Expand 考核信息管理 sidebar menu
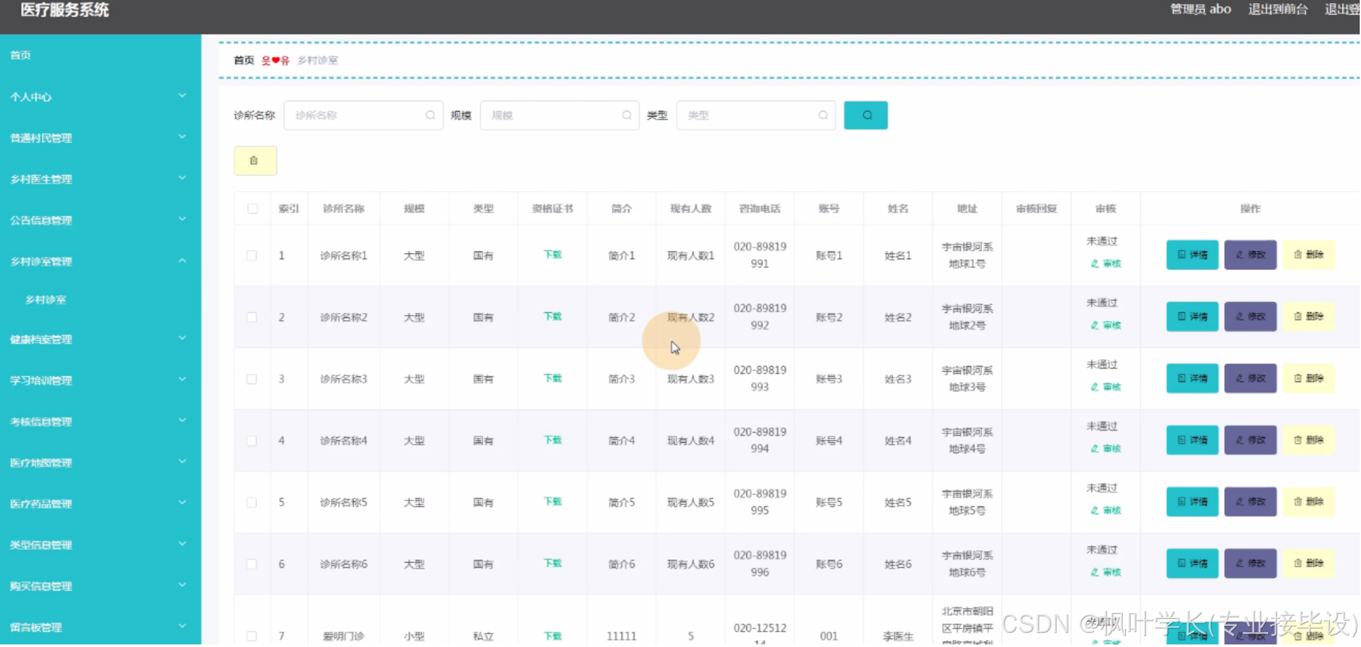 (101, 421)
